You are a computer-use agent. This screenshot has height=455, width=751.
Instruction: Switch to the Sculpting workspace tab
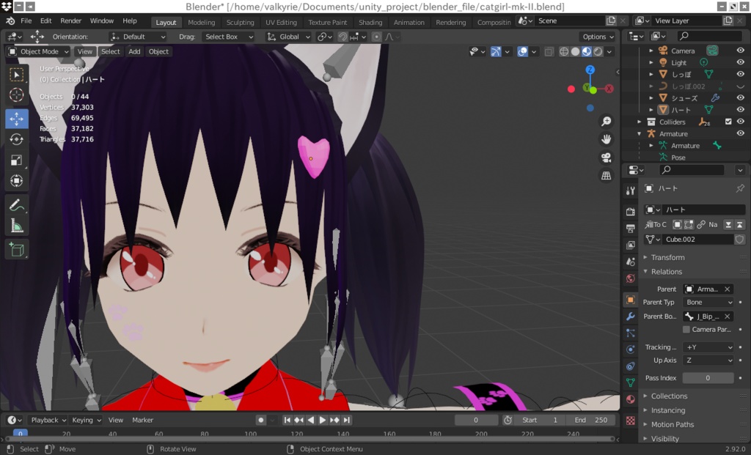(x=241, y=23)
